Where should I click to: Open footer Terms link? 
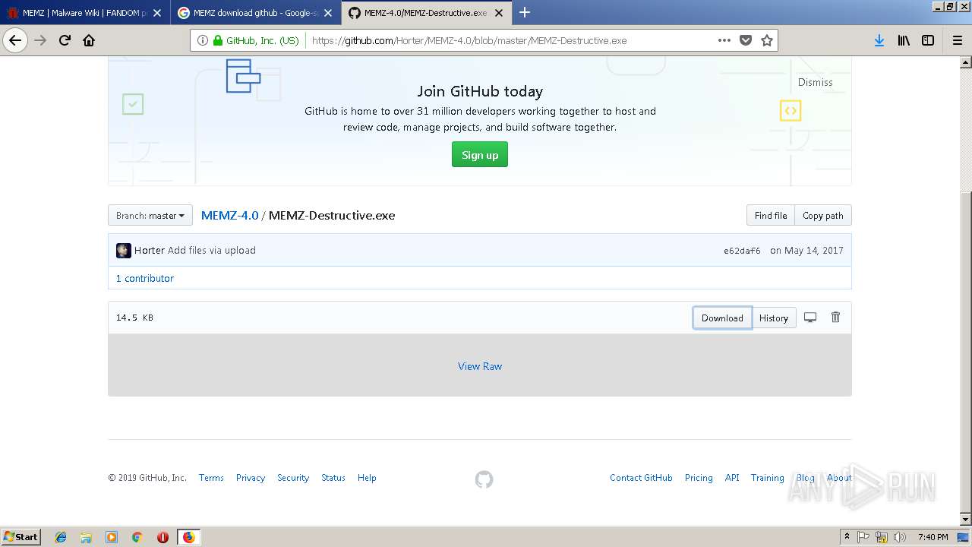(x=211, y=478)
